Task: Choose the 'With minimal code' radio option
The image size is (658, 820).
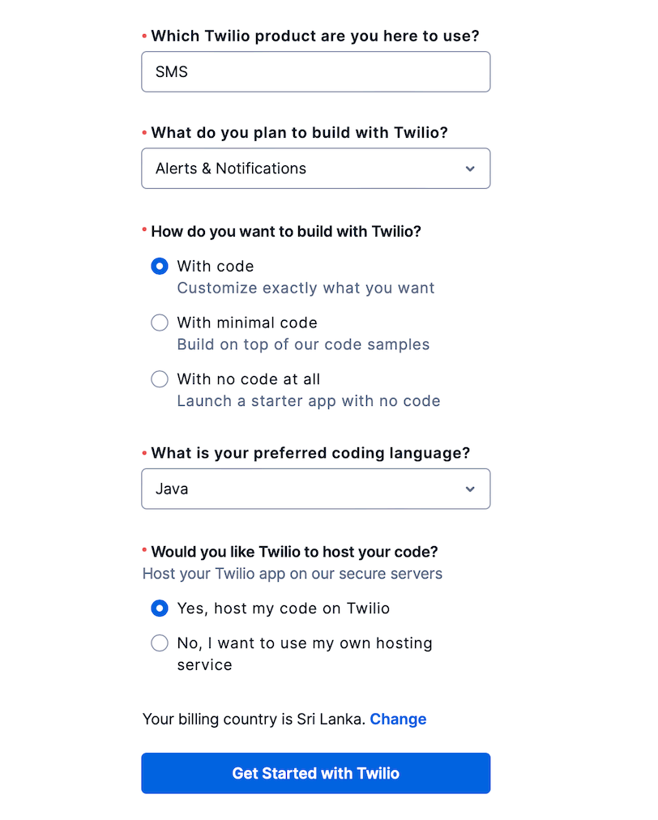Action: click(160, 322)
